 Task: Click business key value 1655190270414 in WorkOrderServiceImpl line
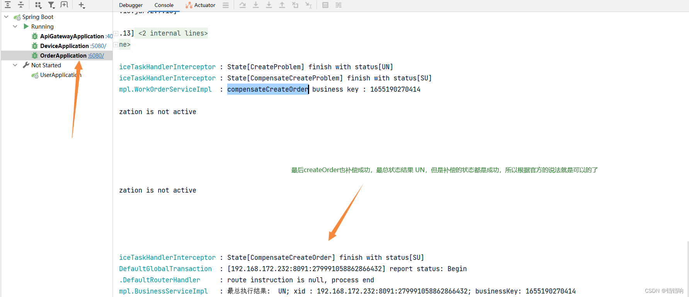click(395, 89)
